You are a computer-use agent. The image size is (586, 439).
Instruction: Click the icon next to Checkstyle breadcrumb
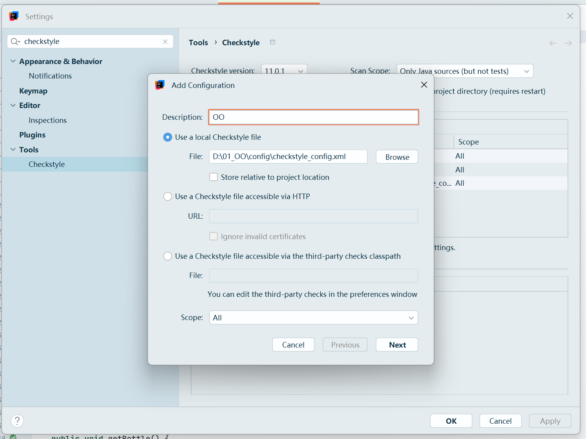(272, 42)
